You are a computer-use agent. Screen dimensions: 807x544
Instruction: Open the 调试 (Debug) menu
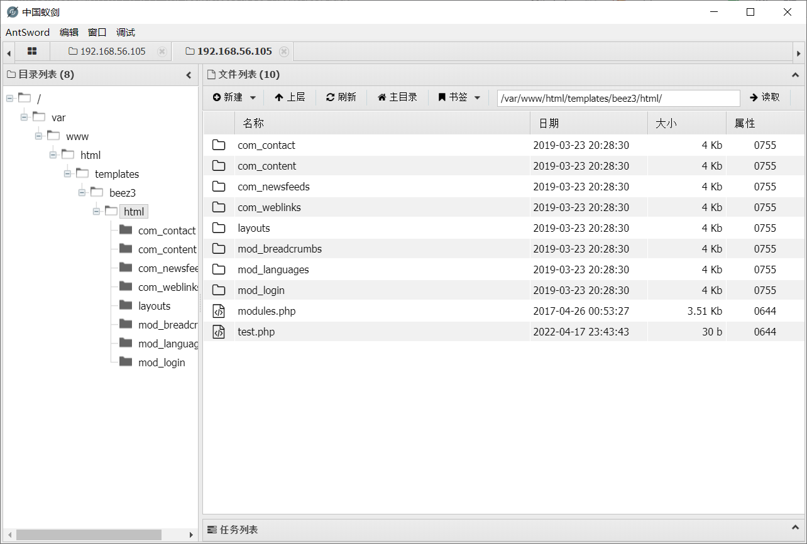pos(126,33)
